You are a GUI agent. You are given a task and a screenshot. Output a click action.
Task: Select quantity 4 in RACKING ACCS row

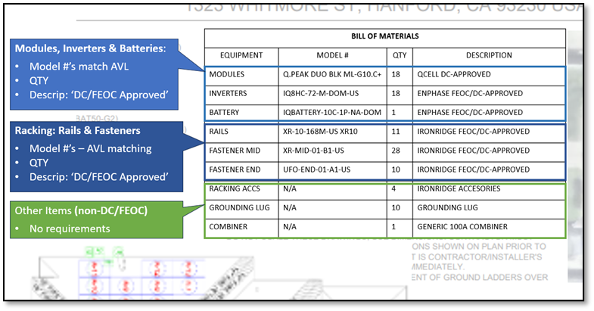point(393,188)
